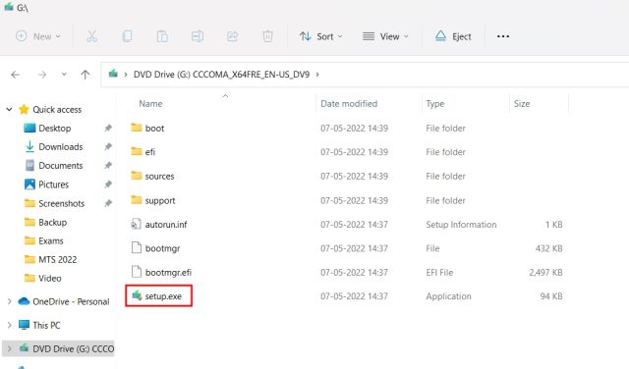Click Setup Information type of autorun.inf
The height and width of the screenshot is (369, 629).
[461, 225]
